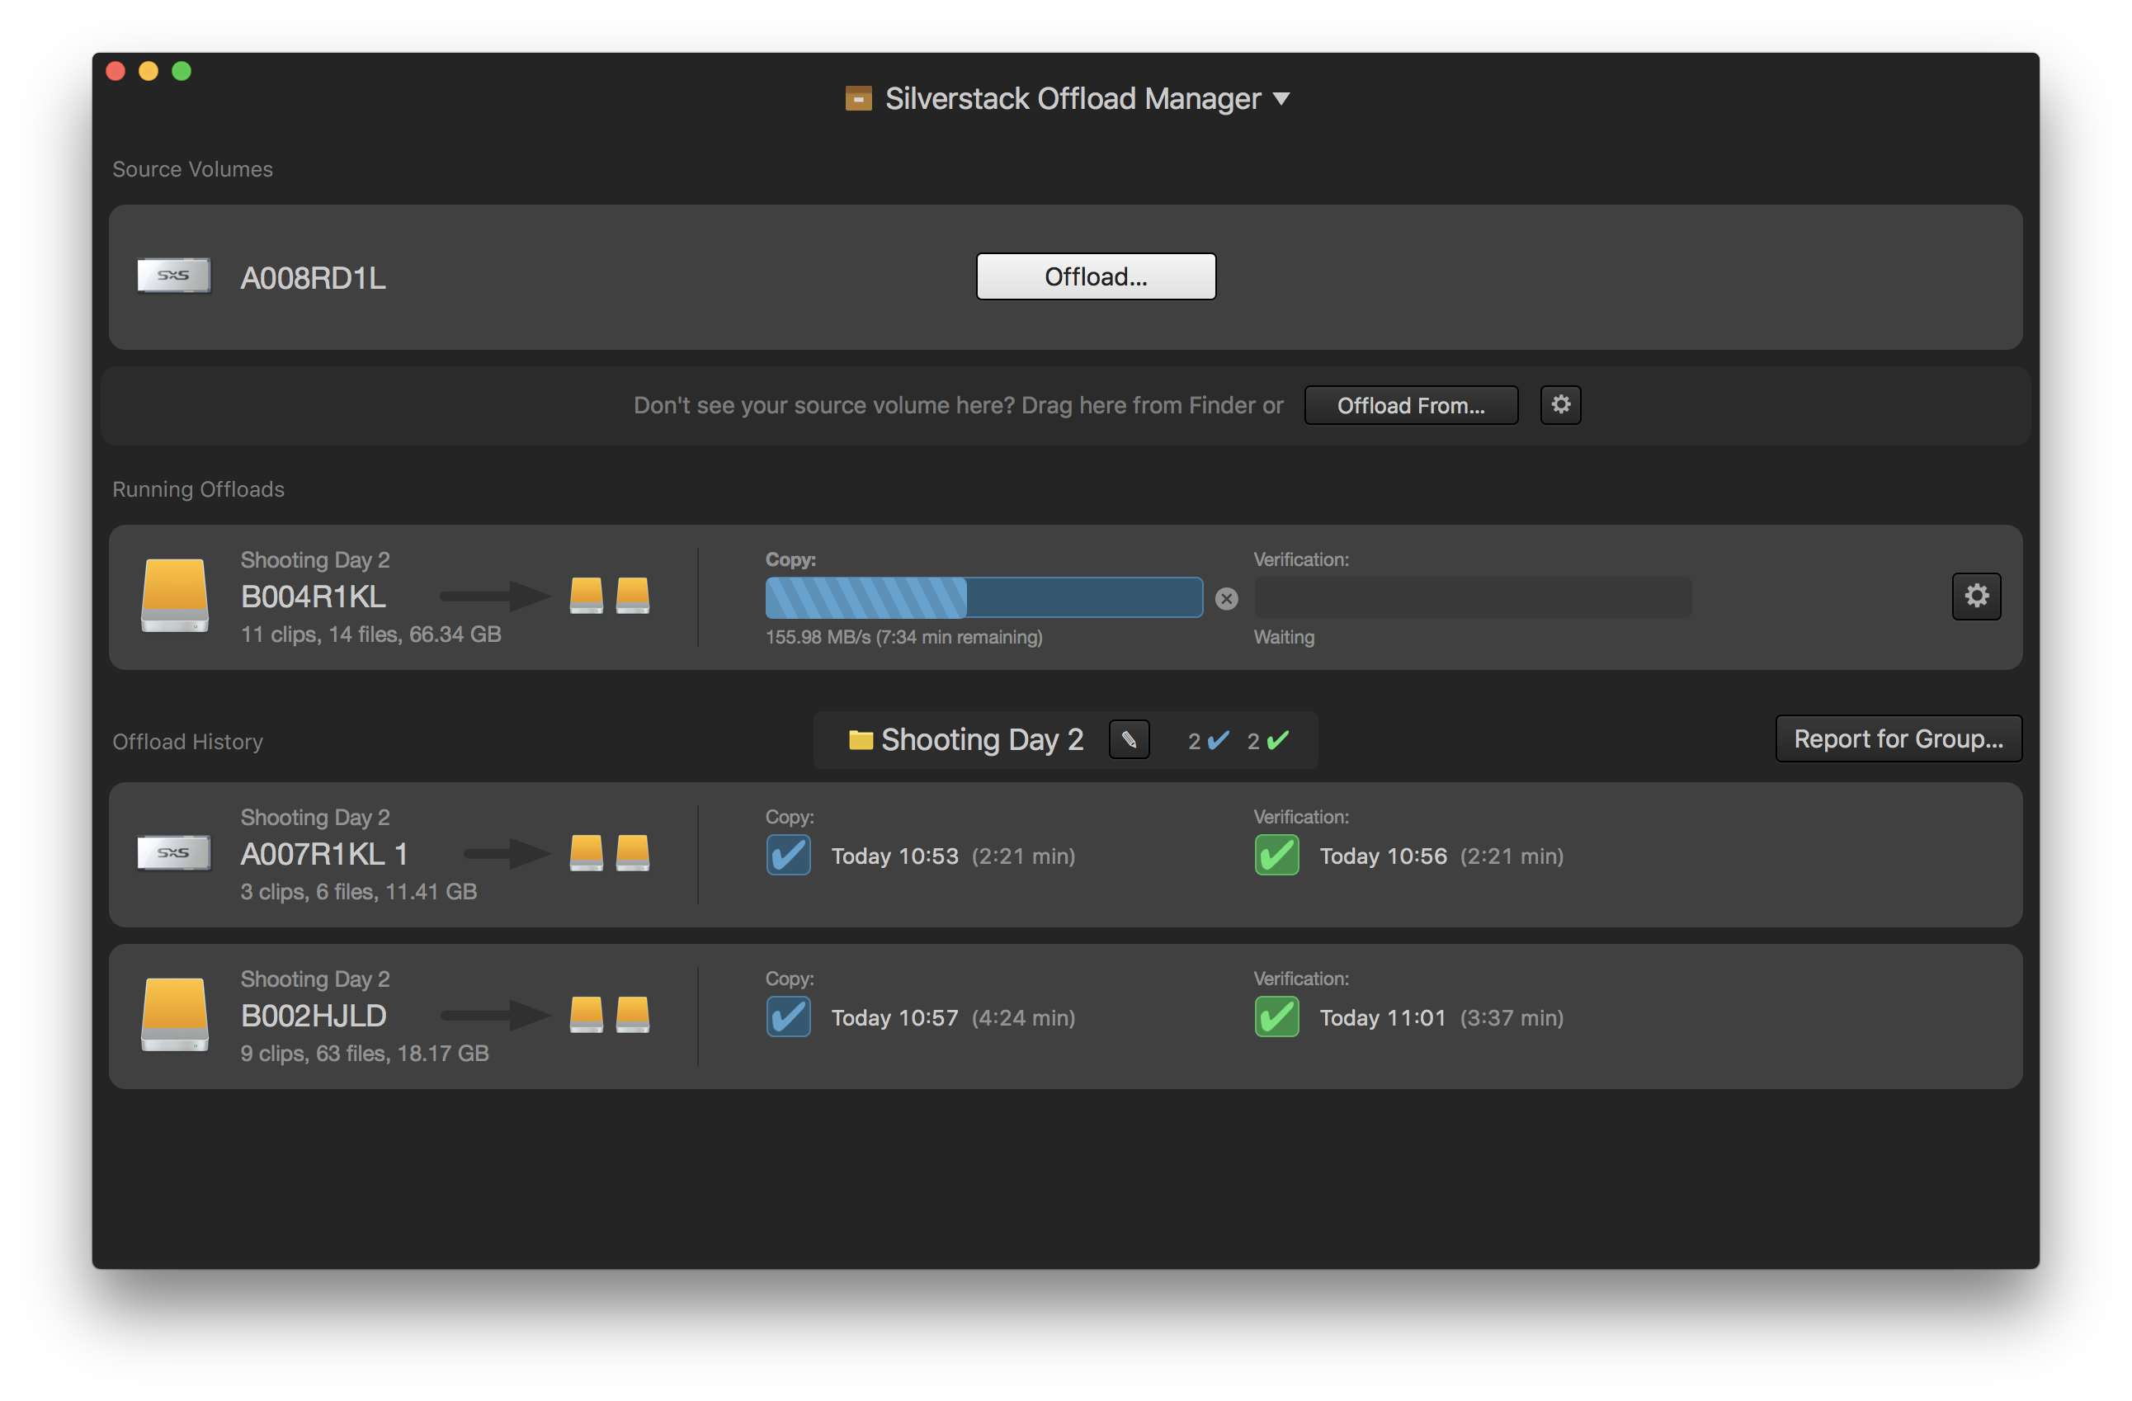Click the B004R1KL orange drive source icon
The height and width of the screenshot is (1401, 2132).
tap(175, 595)
